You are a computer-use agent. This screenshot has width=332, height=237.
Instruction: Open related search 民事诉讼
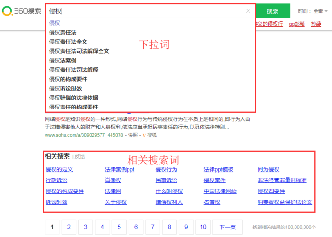point(166,180)
